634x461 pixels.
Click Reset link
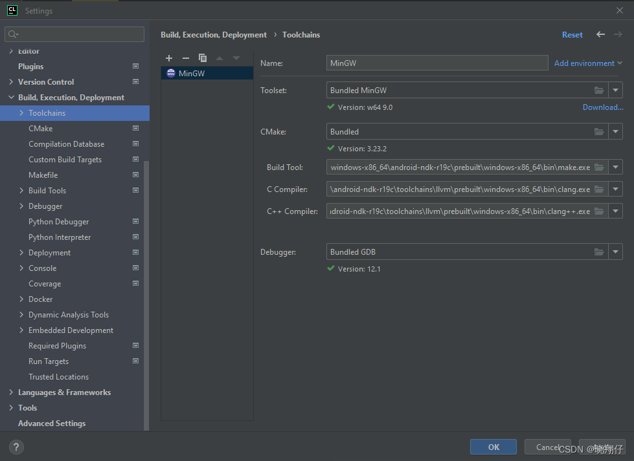(572, 35)
